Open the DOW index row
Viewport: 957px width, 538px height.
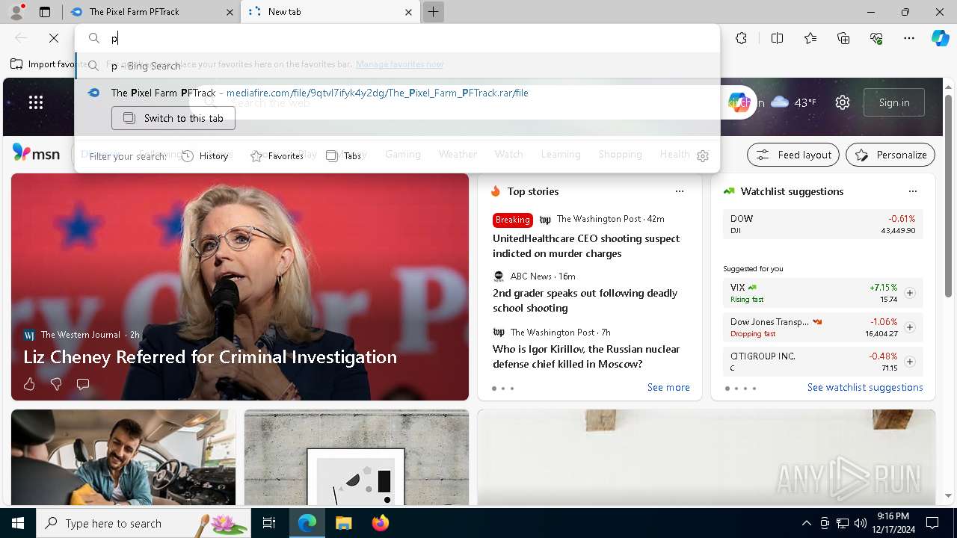pos(823,224)
